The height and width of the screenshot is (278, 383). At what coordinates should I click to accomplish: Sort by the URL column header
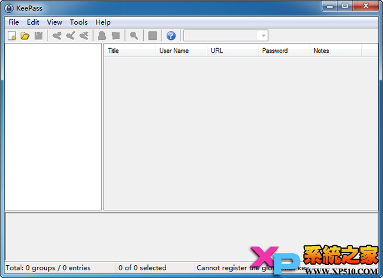pyautogui.click(x=233, y=51)
